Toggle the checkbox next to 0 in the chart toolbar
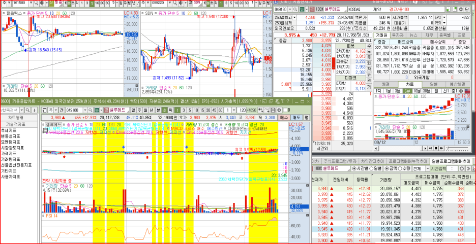Viewport: 476px width, 244px height. (x=285, y=110)
